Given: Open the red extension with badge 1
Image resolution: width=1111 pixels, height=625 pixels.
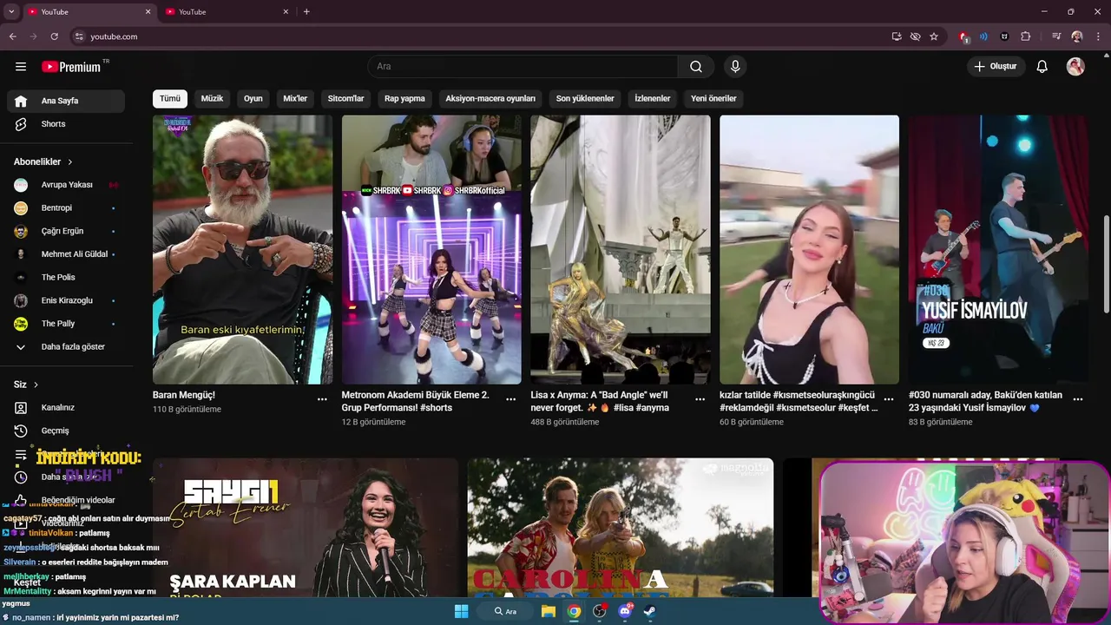Looking at the screenshot, I should click(963, 36).
